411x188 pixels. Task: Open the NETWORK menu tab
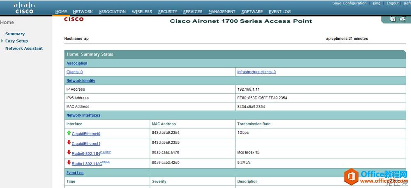[83, 11]
